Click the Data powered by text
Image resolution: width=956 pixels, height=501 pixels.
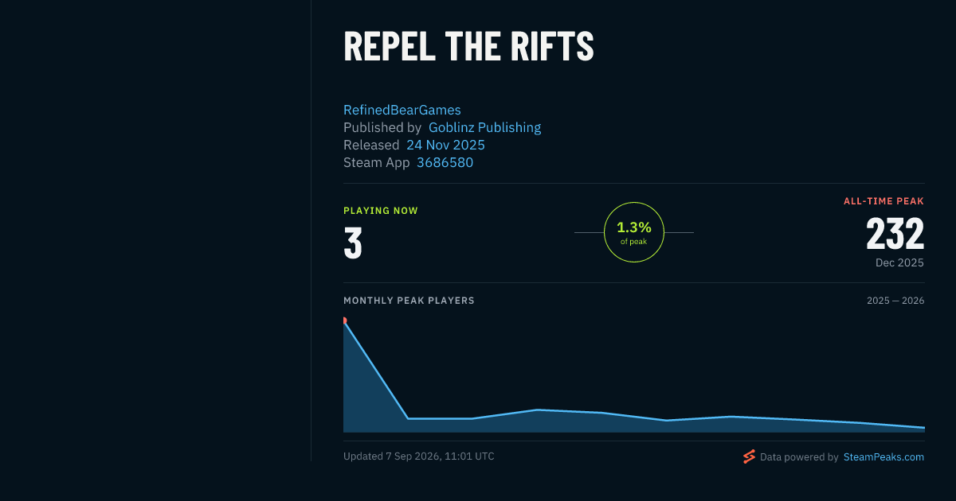click(x=799, y=457)
